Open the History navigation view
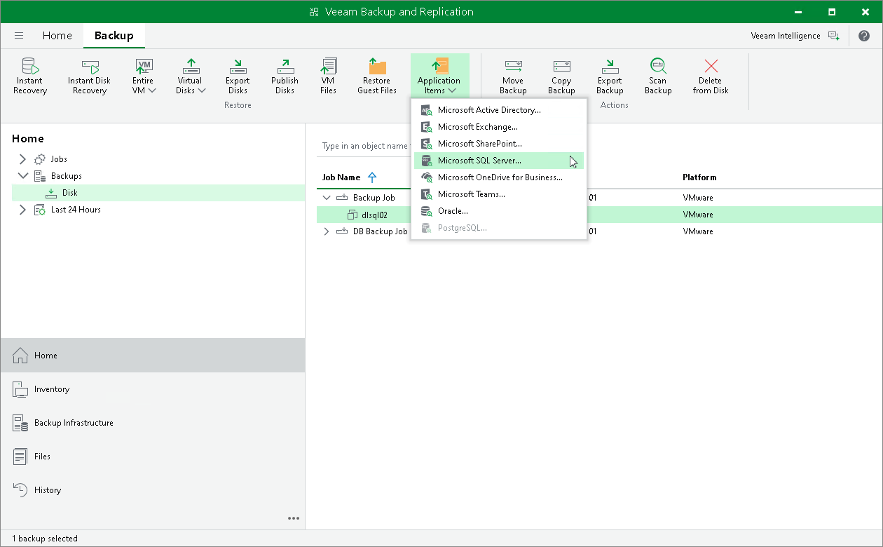The image size is (883, 547). click(x=153, y=490)
